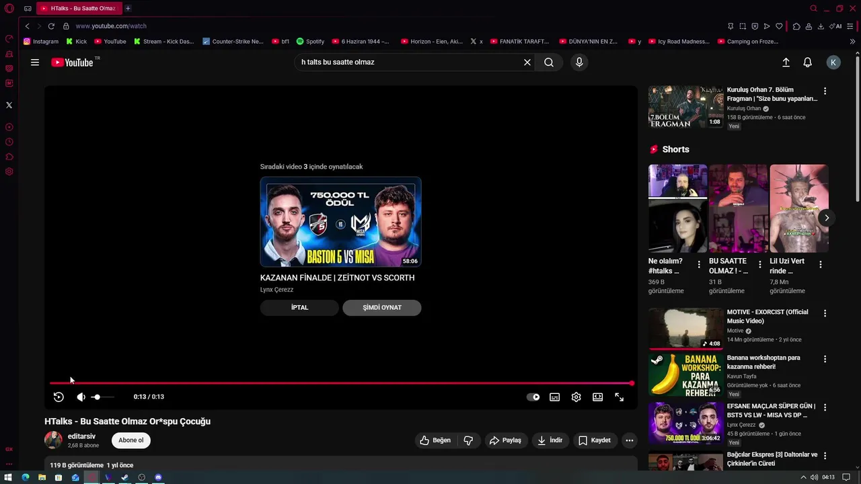The height and width of the screenshot is (484, 861).
Task: Switch to theater mode
Action: tap(598, 397)
